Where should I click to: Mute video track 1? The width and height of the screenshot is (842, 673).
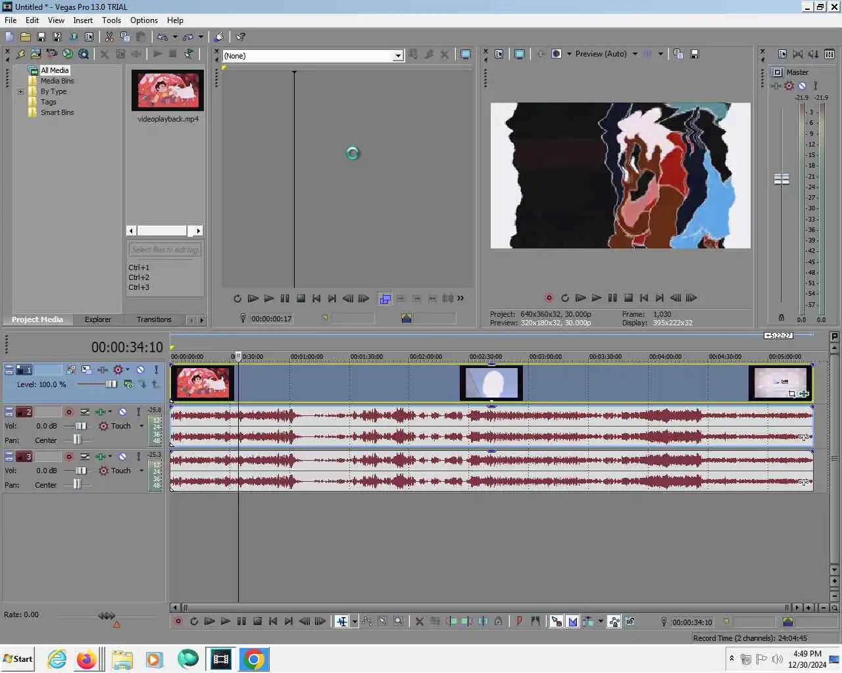140,369
